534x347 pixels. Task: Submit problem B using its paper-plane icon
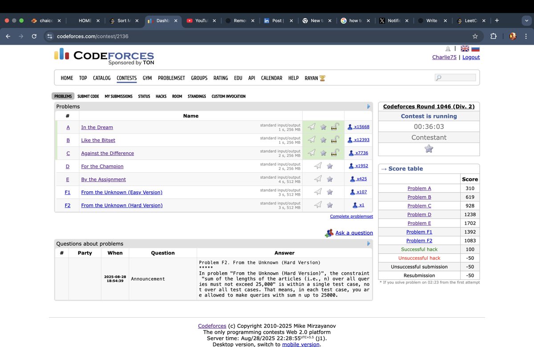[x=312, y=140]
